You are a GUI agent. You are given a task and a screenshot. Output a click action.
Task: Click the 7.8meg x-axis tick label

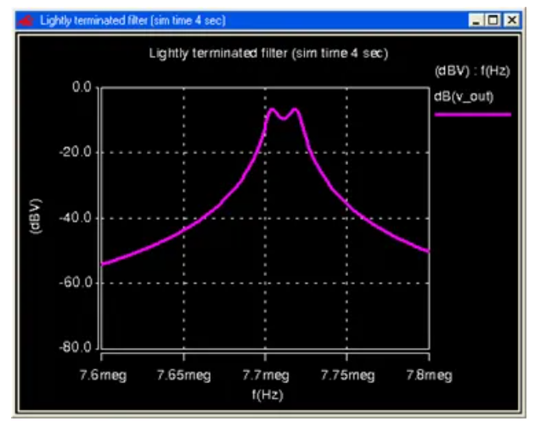click(428, 374)
